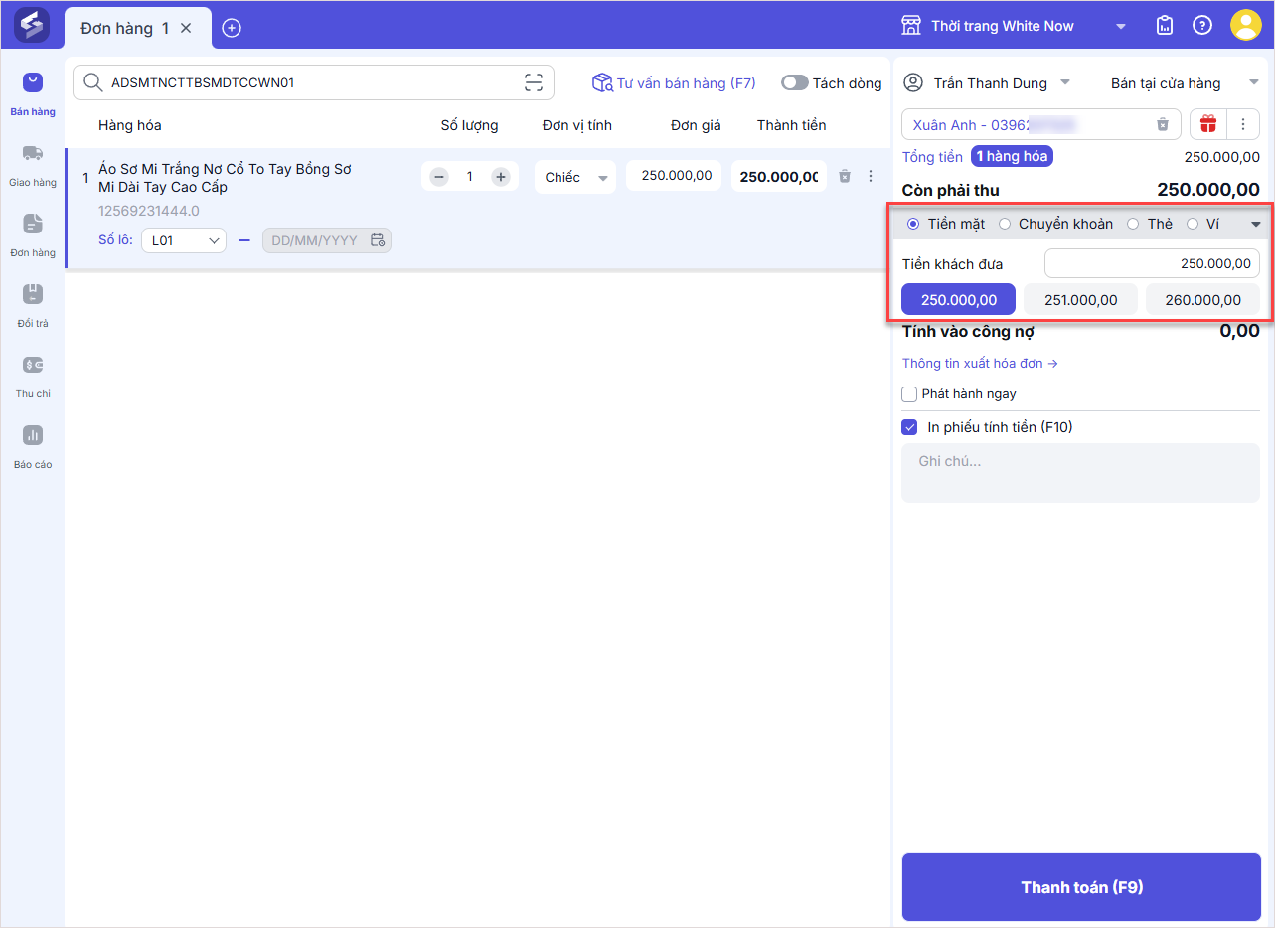Screen dimensions: 1275x928
Task: Remove customer Xuân Anh
Action: [x=1162, y=124]
